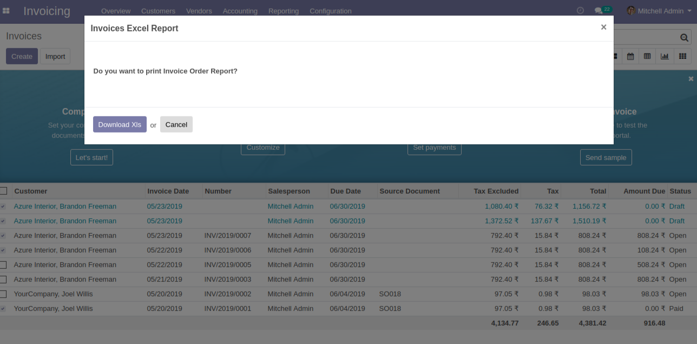Click the Set payments button
697x344 pixels.
(x=434, y=148)
